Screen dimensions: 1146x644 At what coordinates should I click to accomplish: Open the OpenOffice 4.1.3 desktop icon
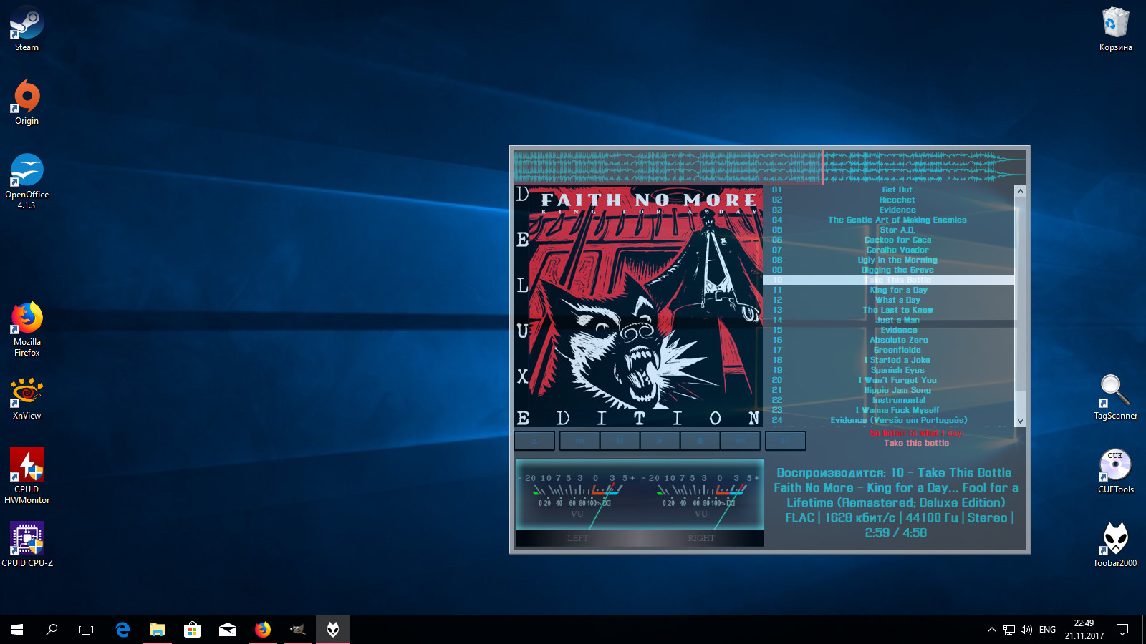pos(27,181)
